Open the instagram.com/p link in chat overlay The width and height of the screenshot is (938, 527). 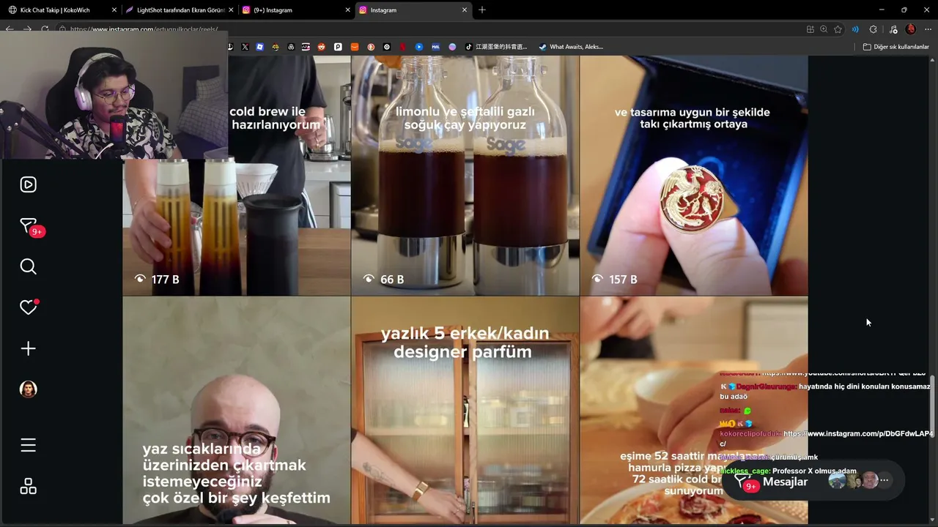(858, 434)
